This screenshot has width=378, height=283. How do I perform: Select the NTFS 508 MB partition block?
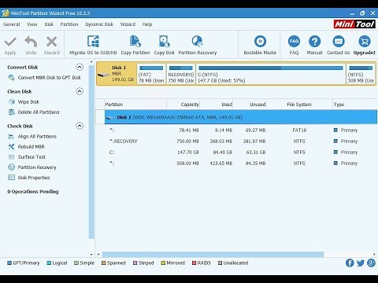click(361, 74)
